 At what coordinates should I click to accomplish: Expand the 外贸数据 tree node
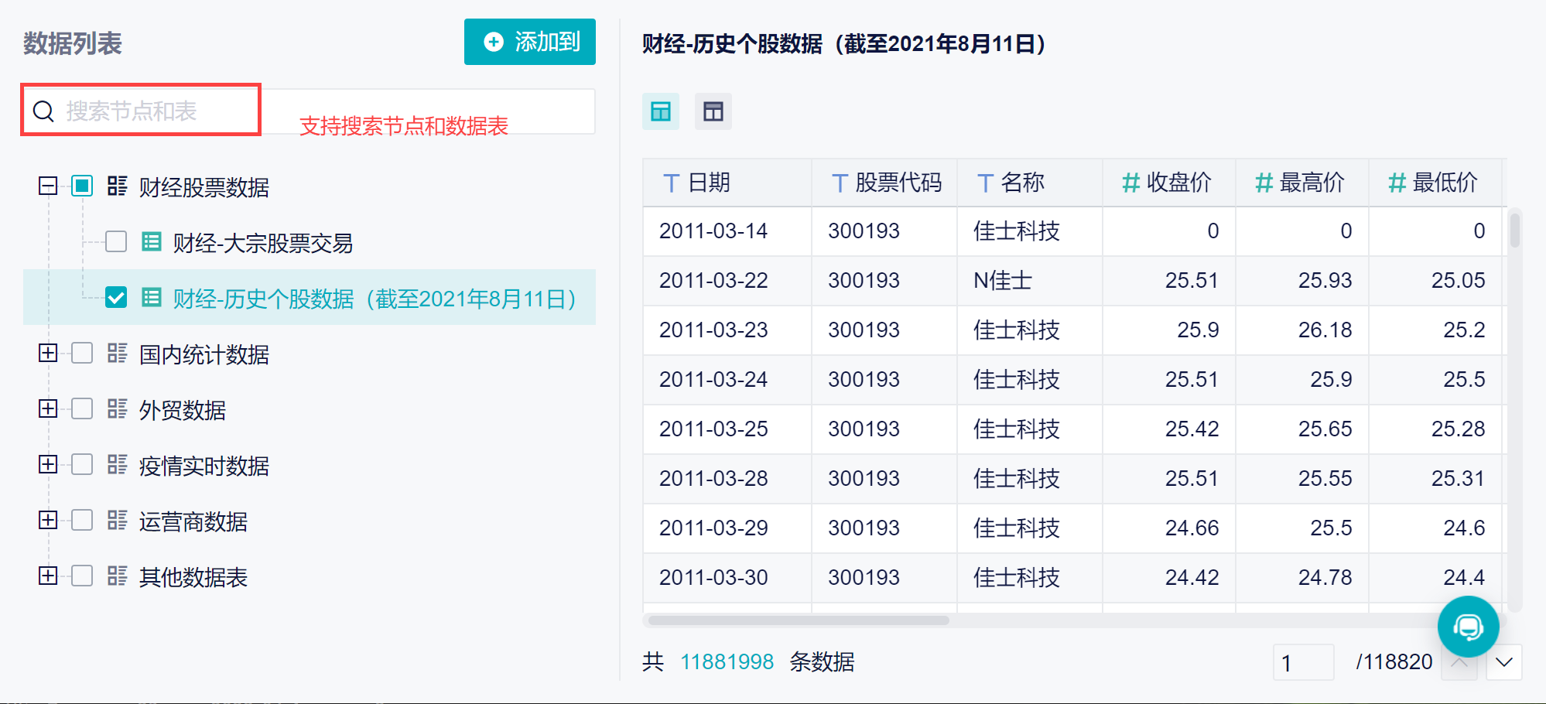click(48, 408)
